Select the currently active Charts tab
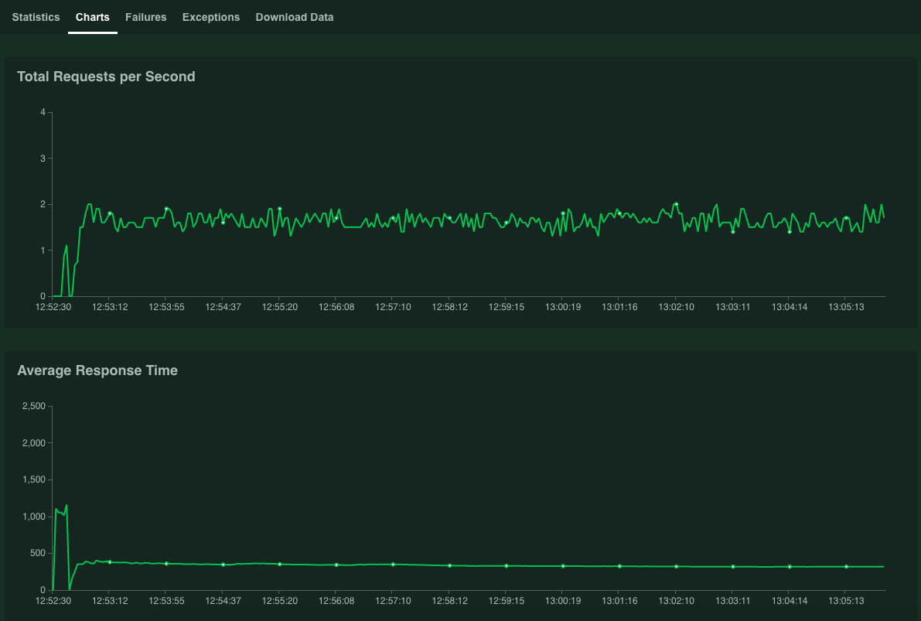This screenshot has height=621, width=921. point(92,16)
